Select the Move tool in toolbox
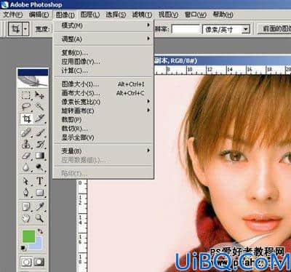291x272 pixels. pyautogui.click(x=39, y=95)
